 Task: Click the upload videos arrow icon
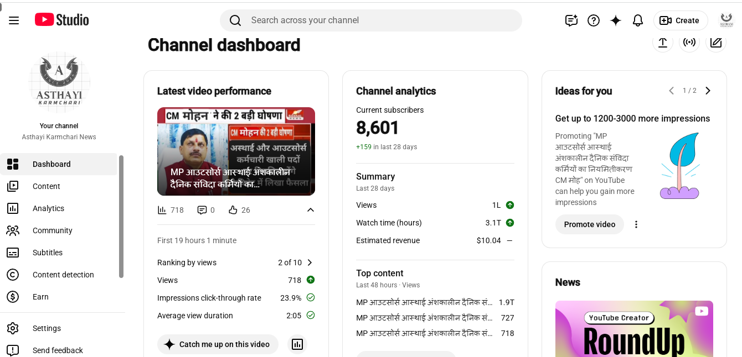pyautogui.click(x=663, y=42)
